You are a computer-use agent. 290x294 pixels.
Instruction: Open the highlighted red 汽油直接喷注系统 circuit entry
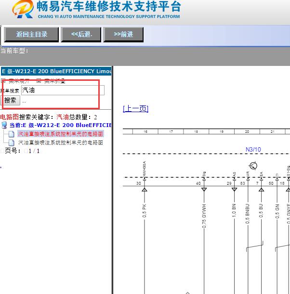[x=60, y=134]
